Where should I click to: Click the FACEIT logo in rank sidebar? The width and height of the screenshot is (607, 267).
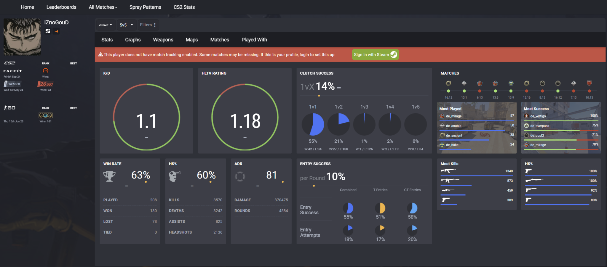tap(13, 71)
